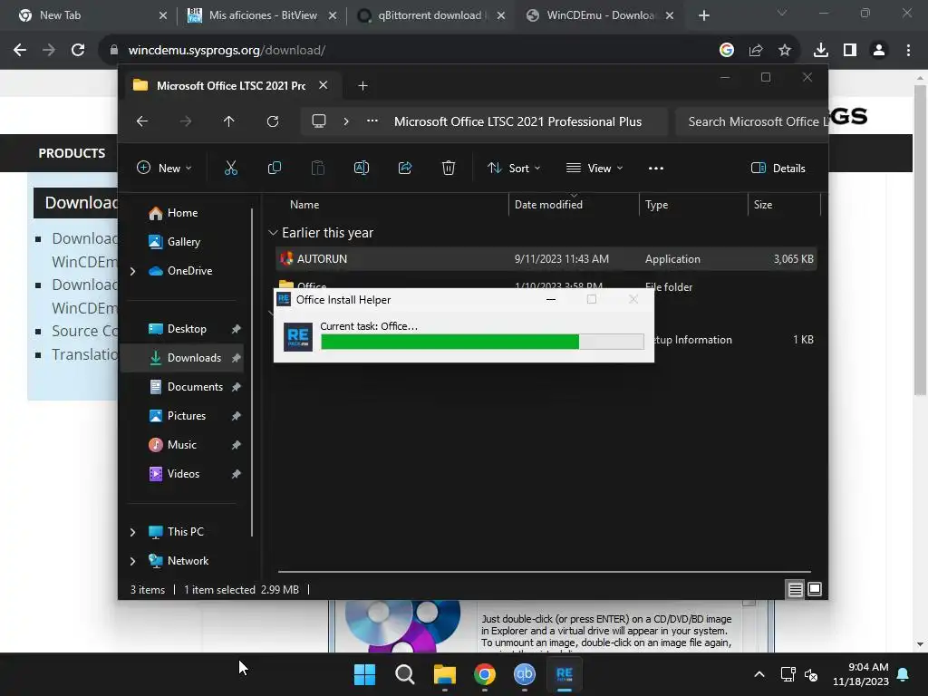Open taskbar Search
The width and height of the screenshot is (928, 696).
tap(405, 674)
